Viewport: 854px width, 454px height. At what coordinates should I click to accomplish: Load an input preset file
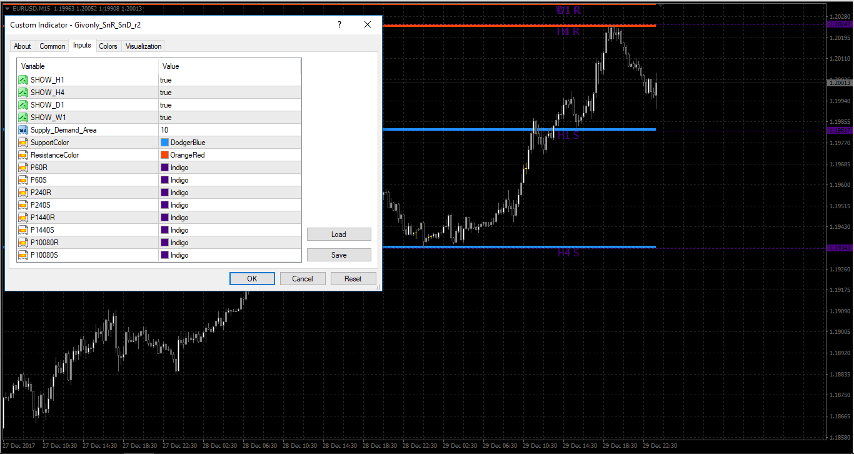[x=339, y=235]
